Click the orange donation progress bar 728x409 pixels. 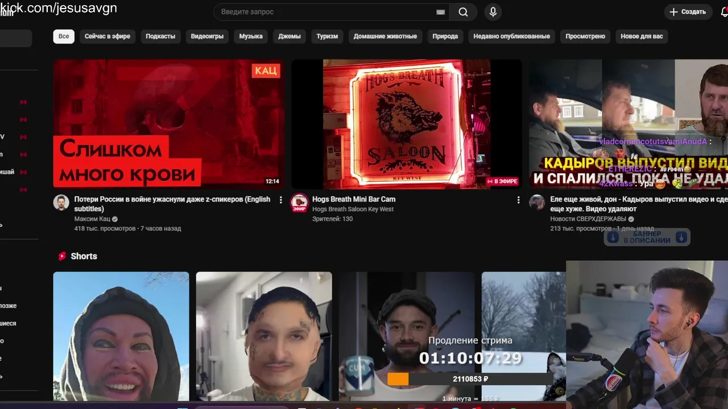(x=398, y=379)
